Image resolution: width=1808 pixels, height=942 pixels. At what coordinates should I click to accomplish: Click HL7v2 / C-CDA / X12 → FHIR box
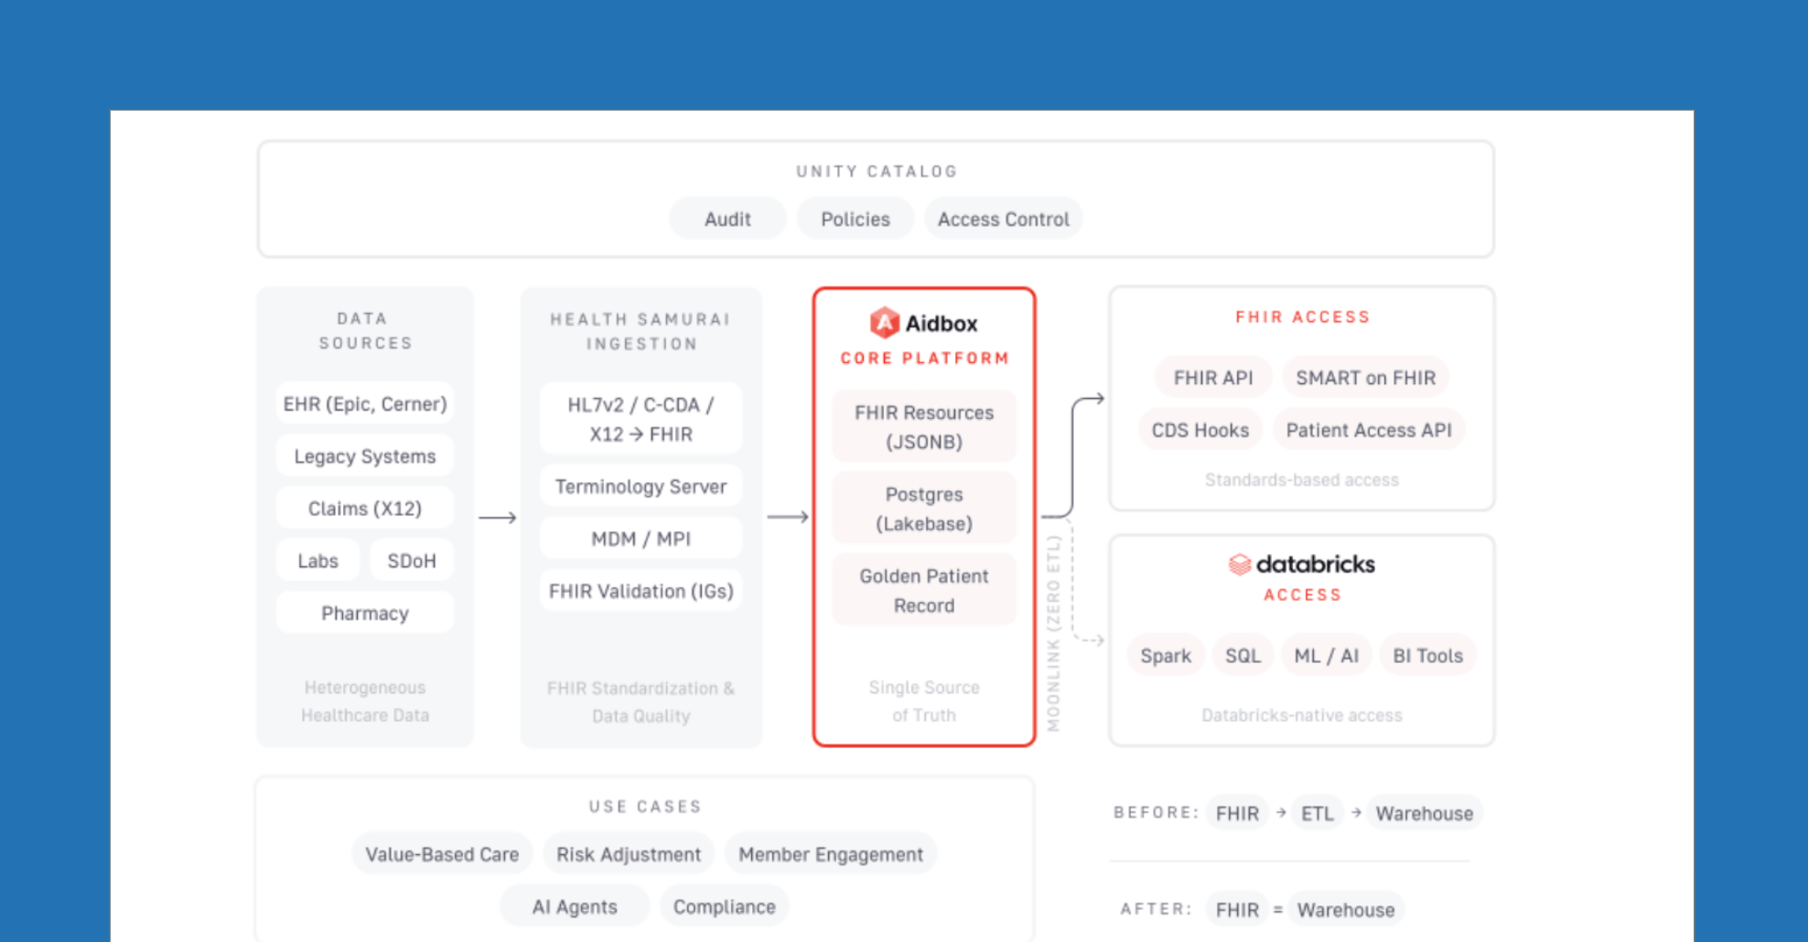coord(640,419)
